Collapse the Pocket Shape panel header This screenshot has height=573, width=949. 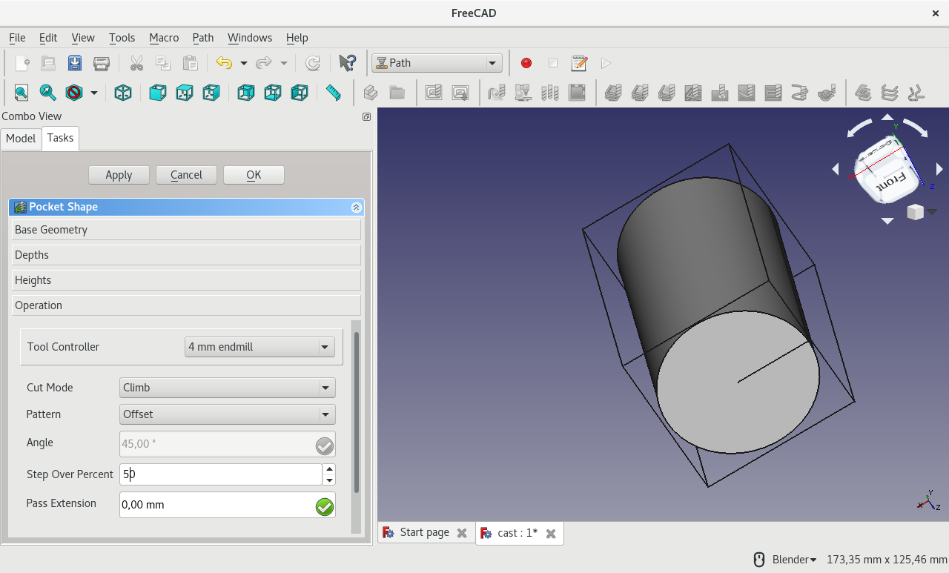click(357, 208)
